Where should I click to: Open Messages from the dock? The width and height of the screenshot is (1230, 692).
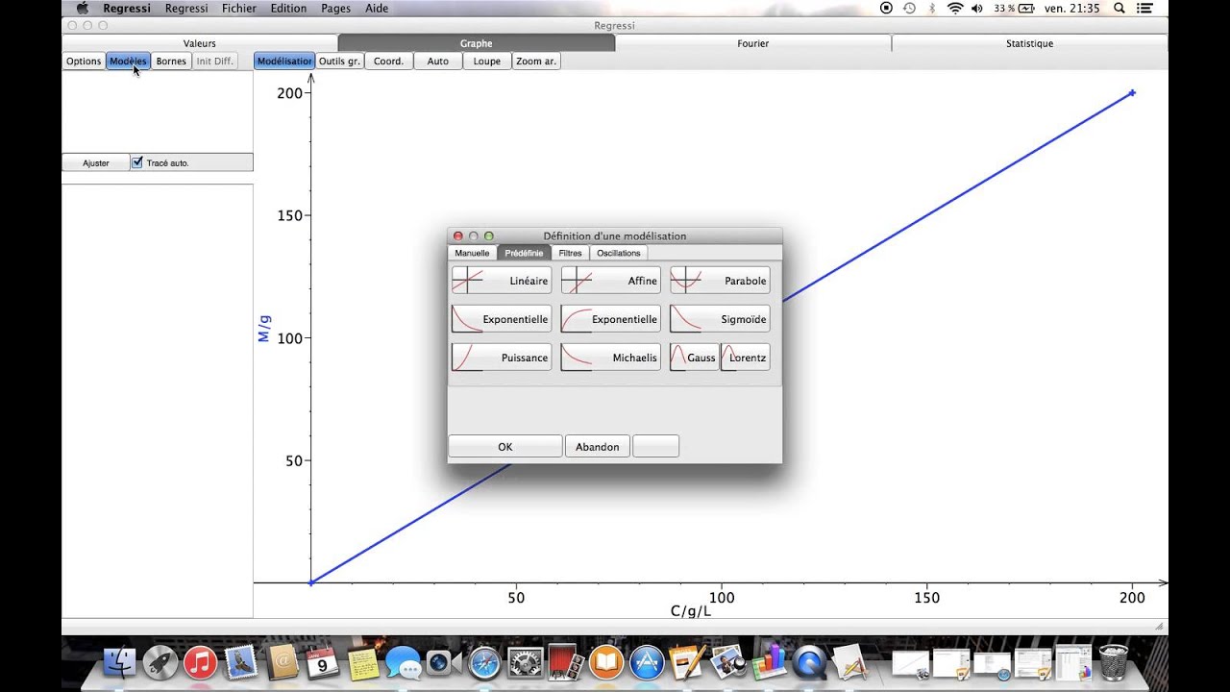(x=403, y=662)
